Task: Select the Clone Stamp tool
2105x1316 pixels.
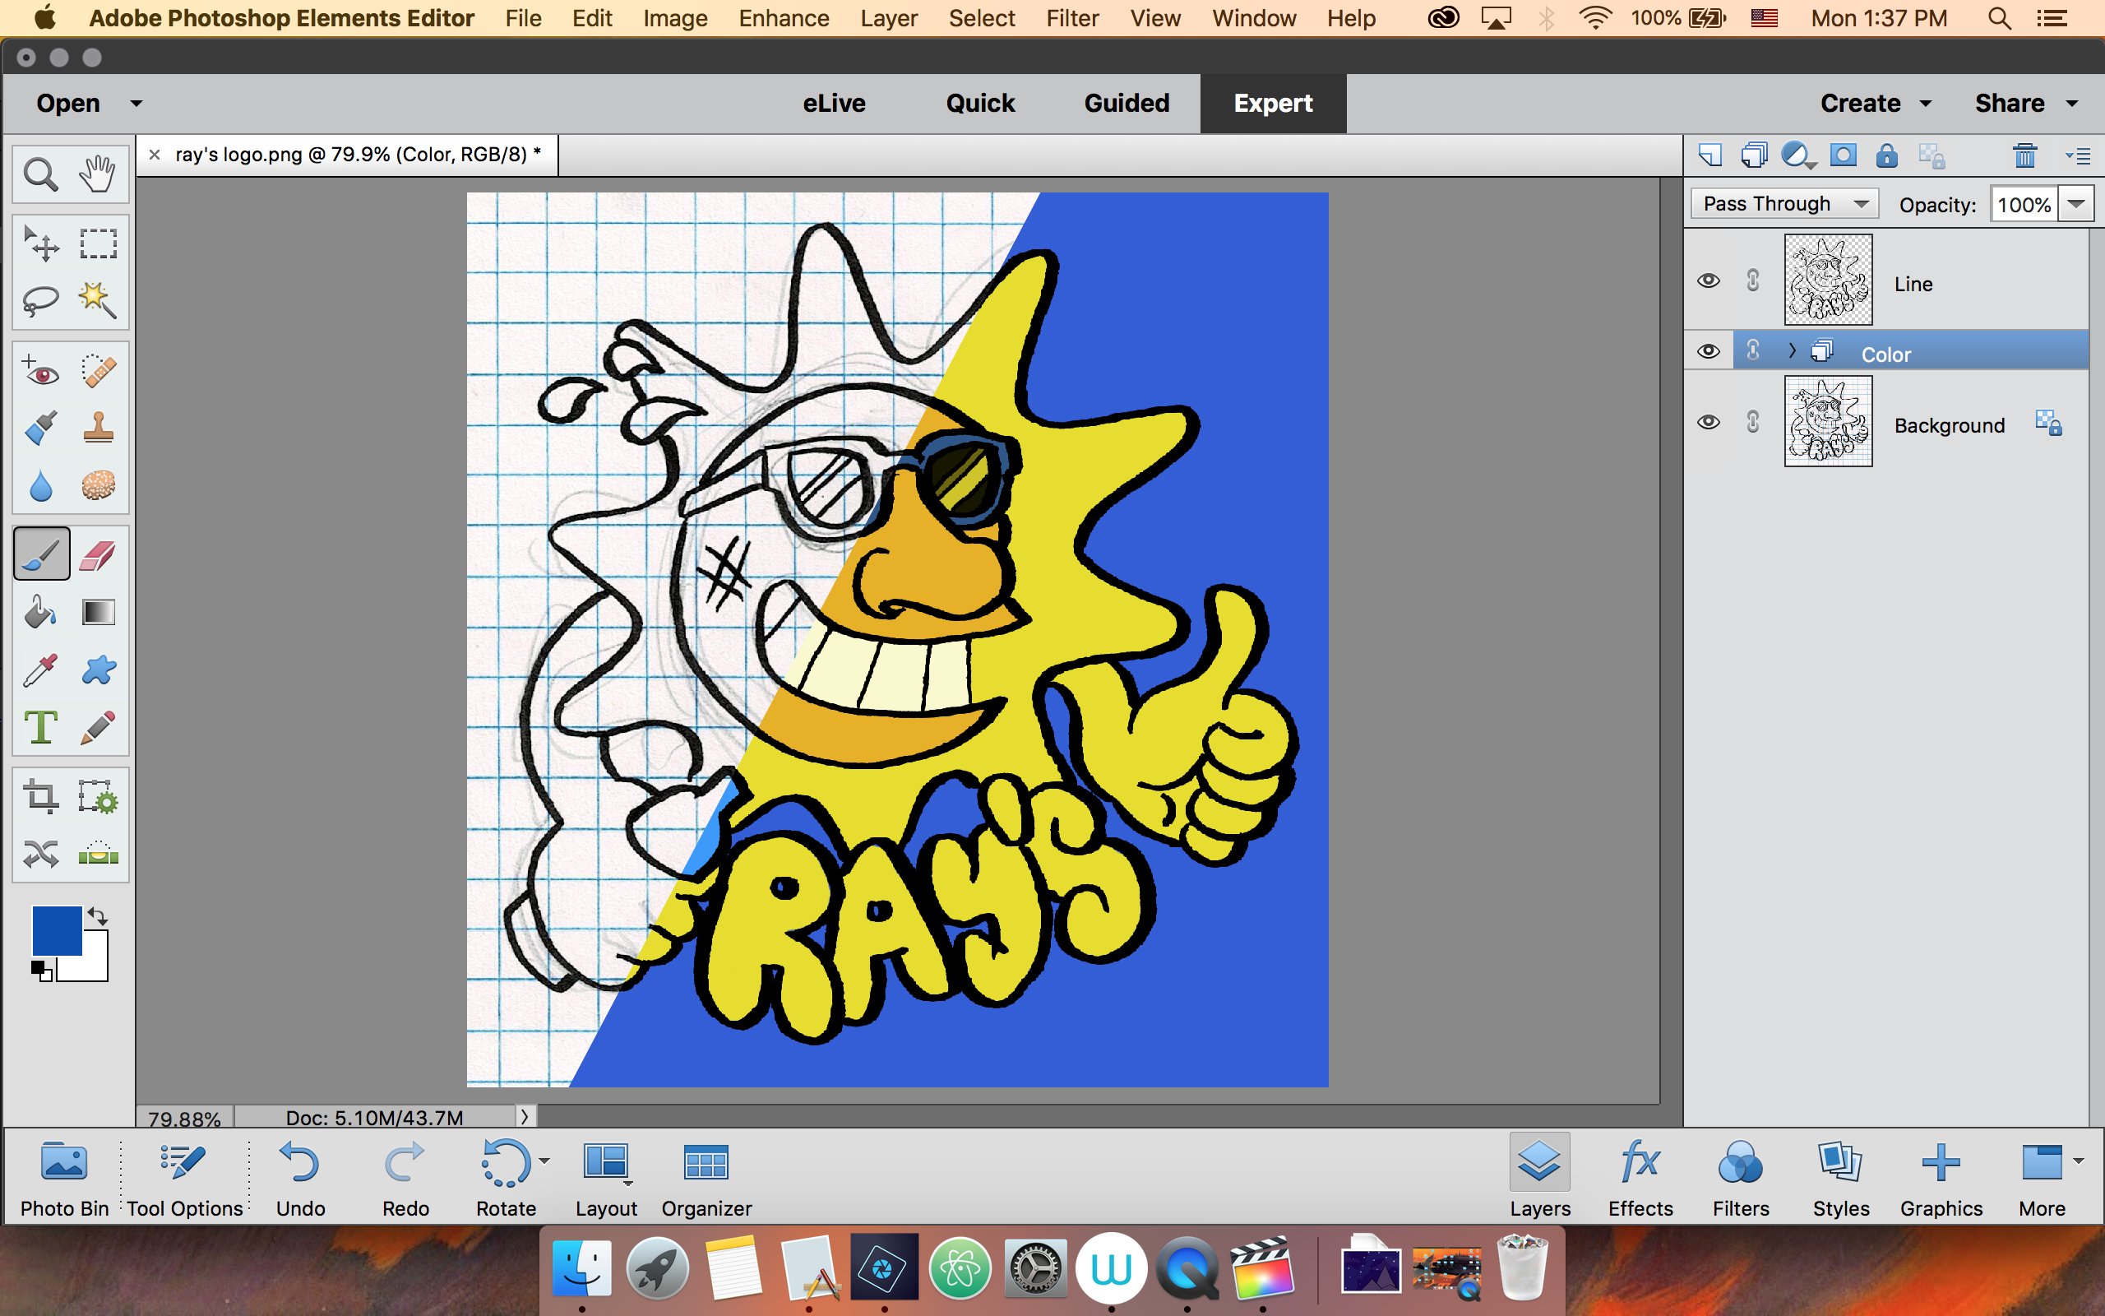Action: click(97, 428)
